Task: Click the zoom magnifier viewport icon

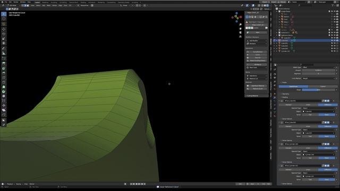Action: click(240, 25)
